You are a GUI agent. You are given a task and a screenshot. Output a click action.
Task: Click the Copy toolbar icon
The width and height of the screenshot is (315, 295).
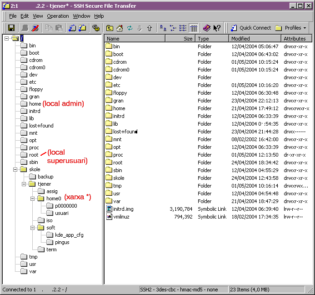coord(49,28)
